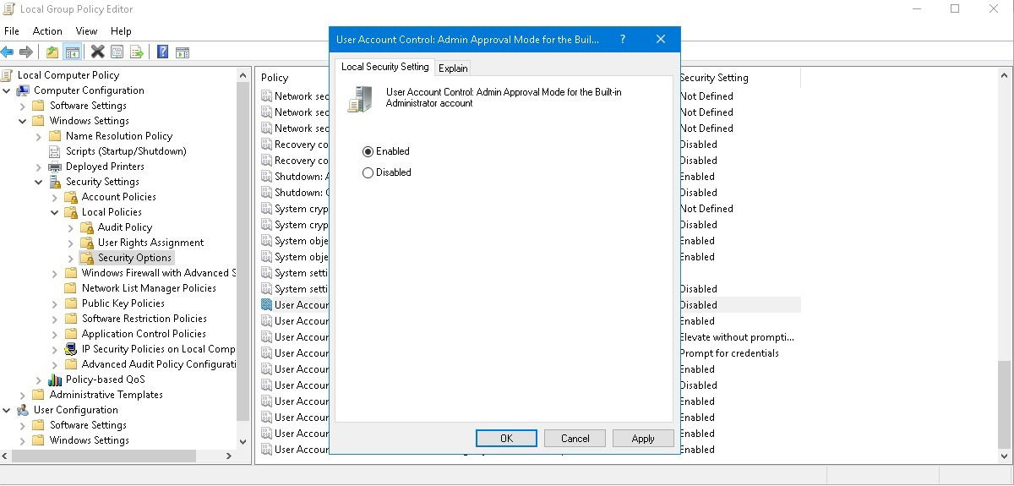
Task: Select Software Restriction Policies in the tree
Action: [144, 319]
